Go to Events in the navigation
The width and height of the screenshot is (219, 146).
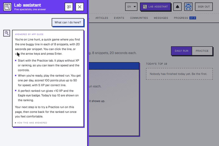(x=119, y=18)
